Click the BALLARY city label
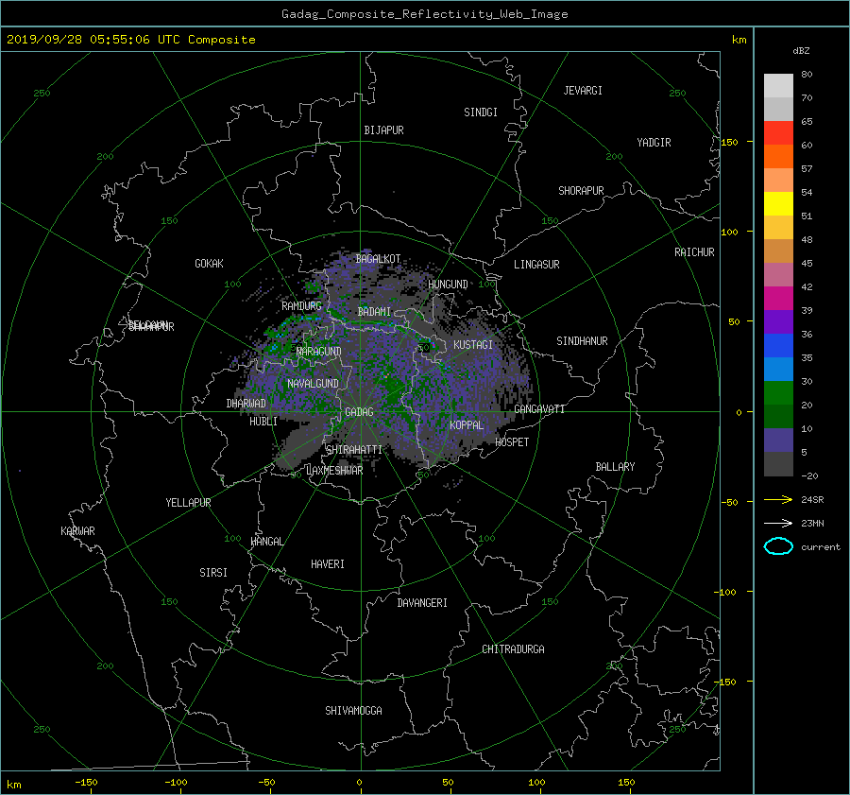850x795 pixels. tap(615, 467)
